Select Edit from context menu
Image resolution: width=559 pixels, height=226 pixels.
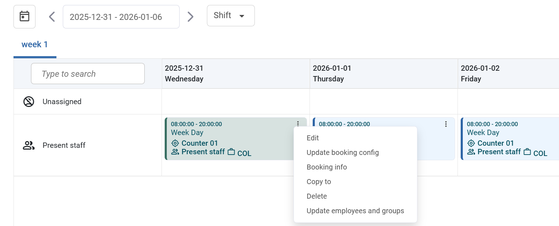313,138
